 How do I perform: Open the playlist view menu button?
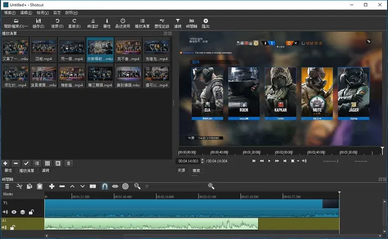68,163
